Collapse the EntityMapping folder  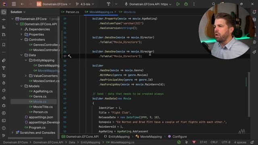[x=26, y=60]
